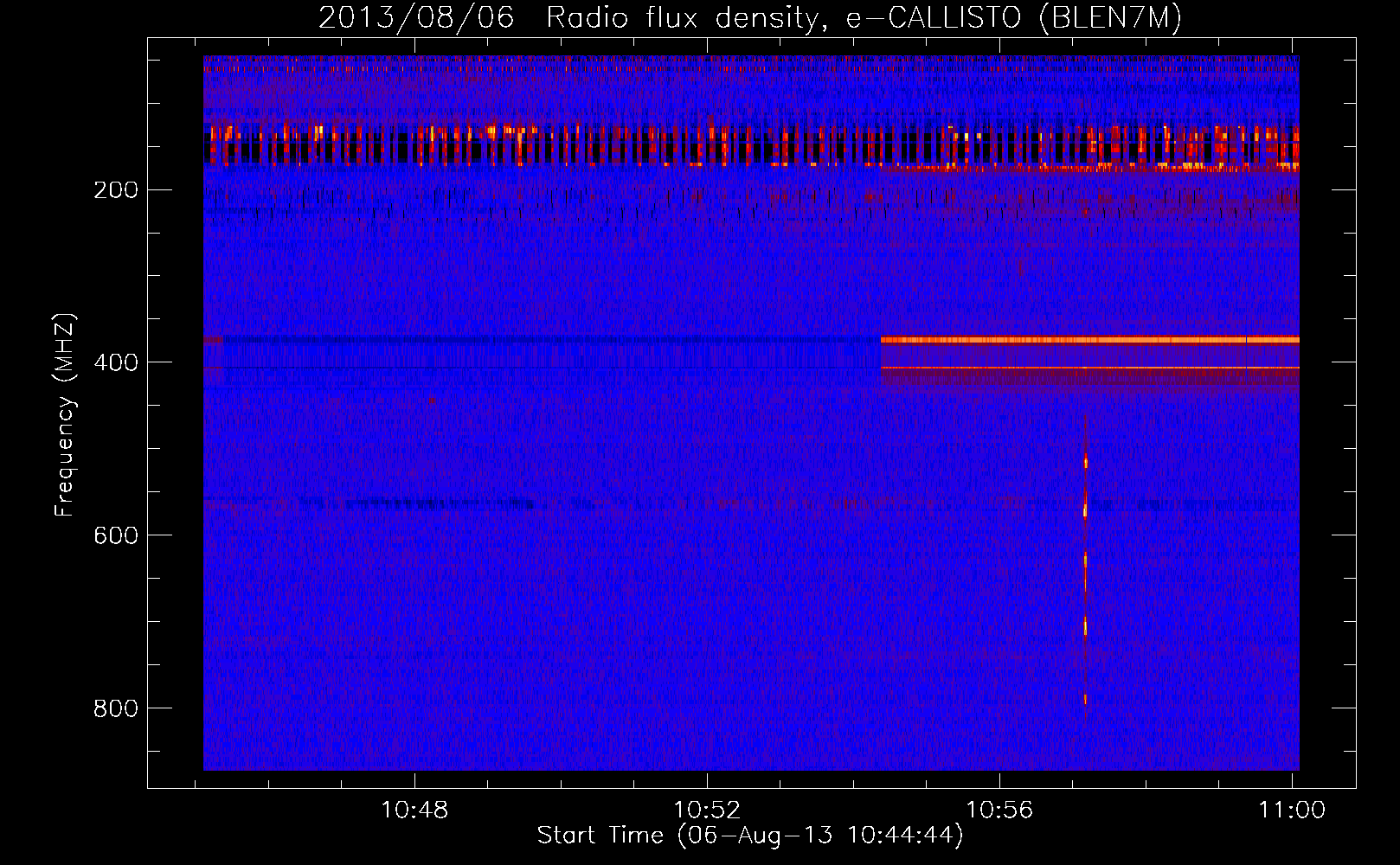The height and width of the screenshot is (865, 1400).
Task: Click the 400 frequency tick label
Action: (115, 363)
